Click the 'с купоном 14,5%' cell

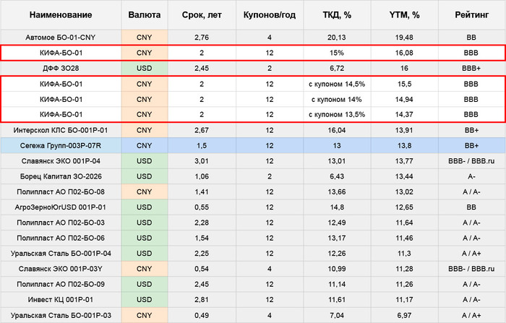click(x=335, y=84)
